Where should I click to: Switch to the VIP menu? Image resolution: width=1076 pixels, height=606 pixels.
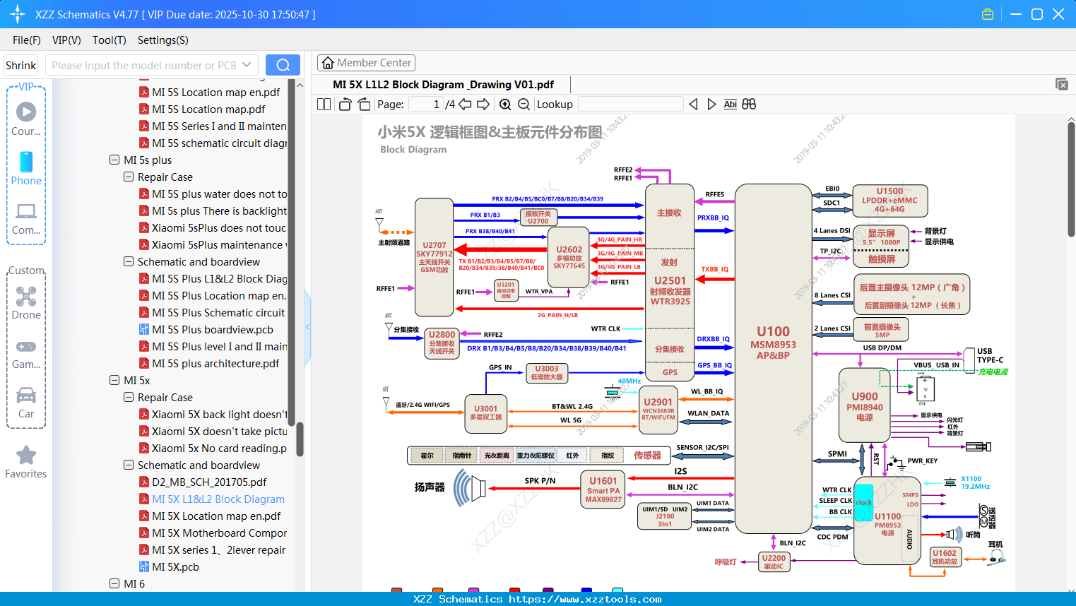(66, 40)
